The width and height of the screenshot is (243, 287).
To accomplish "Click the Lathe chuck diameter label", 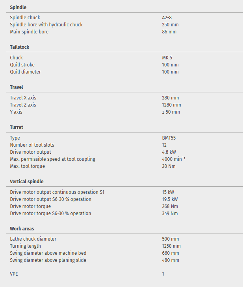I will tap(33, 239).
